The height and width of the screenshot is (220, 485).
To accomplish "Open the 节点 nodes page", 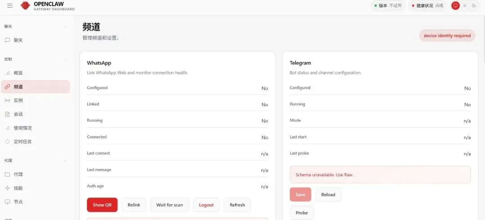I will pyautogui.click(x=18, y=202).
